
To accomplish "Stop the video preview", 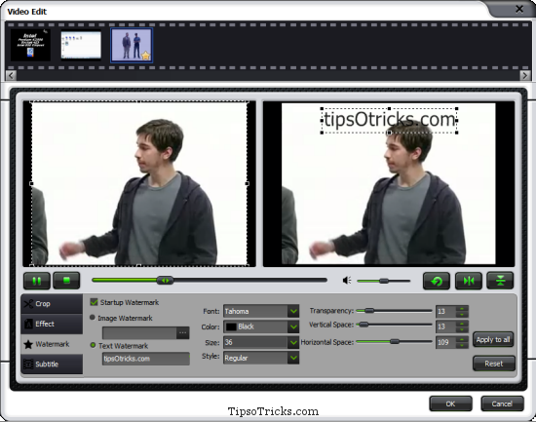I will [66, 281].
